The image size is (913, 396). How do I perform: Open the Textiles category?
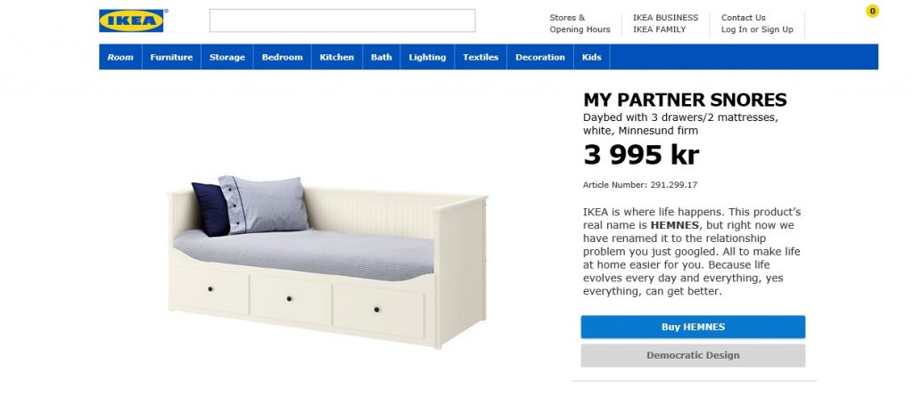(481, 57)
